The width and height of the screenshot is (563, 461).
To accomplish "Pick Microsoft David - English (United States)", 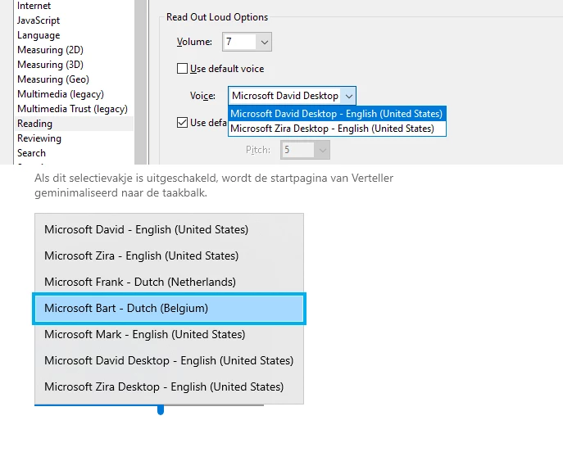I will (x=169, y=229).
